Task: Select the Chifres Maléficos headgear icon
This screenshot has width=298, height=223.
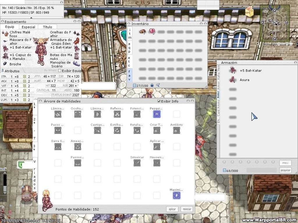Action: coord(5,34)
